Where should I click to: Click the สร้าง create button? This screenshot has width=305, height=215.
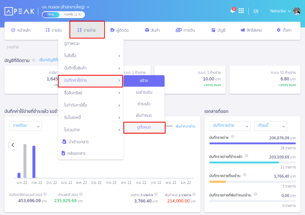click(x=144, y=81)
